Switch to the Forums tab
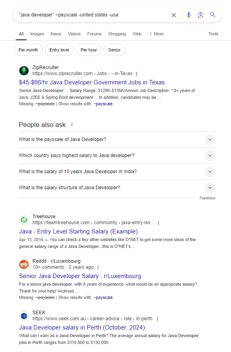Image resolution: width=231 pixels, height=352 pixels. point(95,34)
